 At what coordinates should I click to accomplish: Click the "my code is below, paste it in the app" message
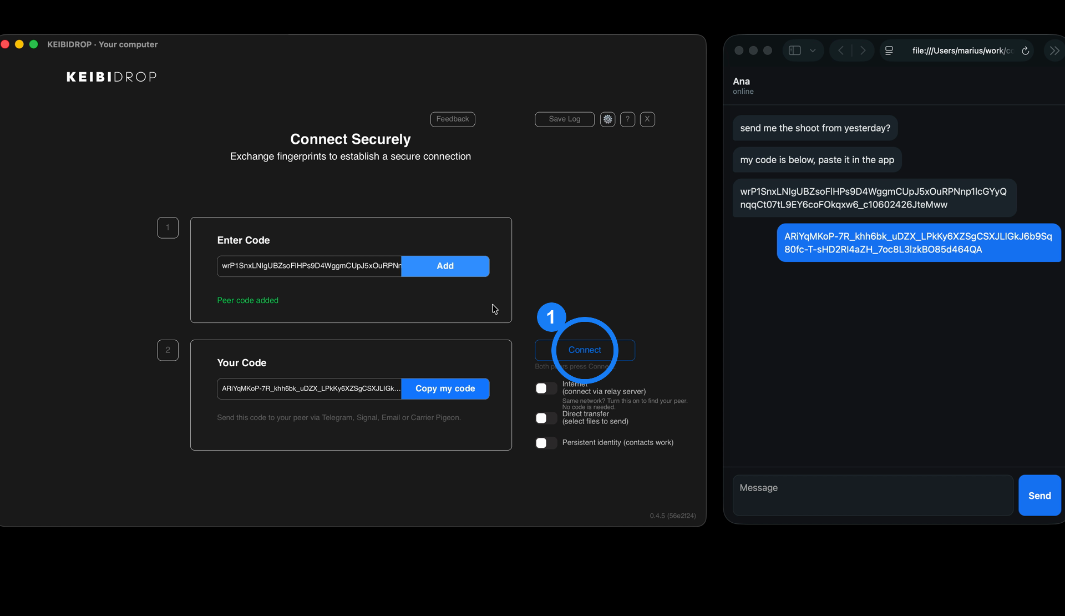coord(817,160)
